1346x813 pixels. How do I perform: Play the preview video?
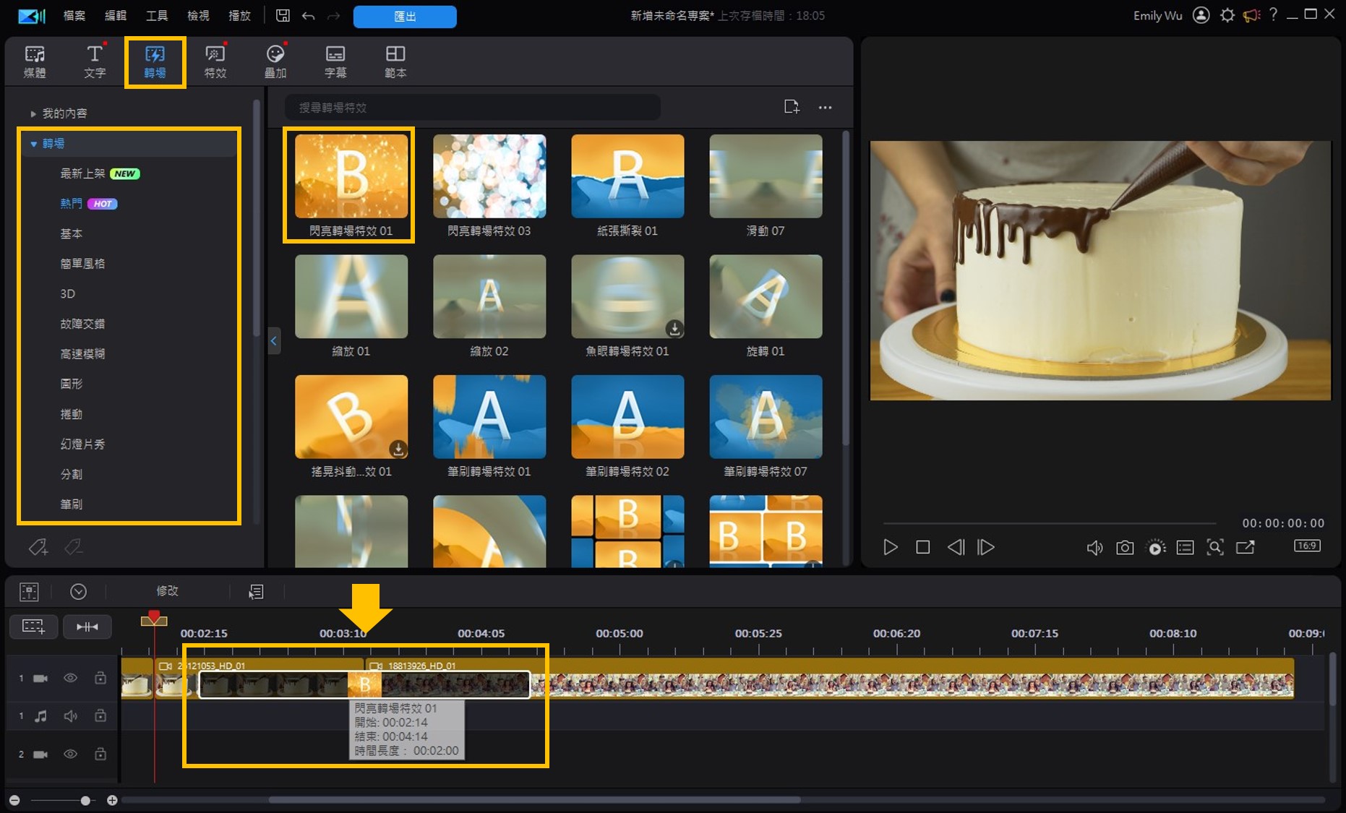(x=891, y=547)
